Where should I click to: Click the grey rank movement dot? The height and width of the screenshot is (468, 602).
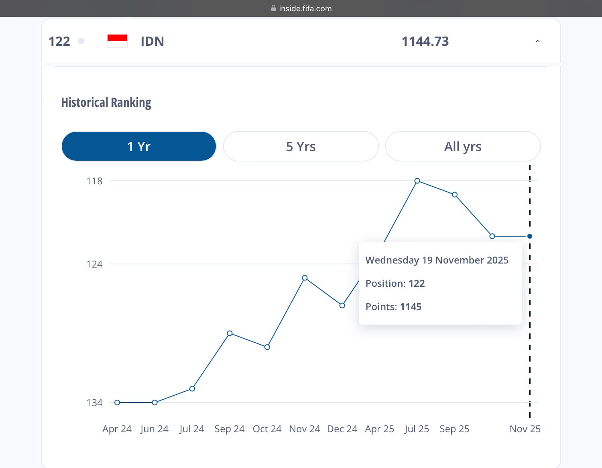click(81, 41)
